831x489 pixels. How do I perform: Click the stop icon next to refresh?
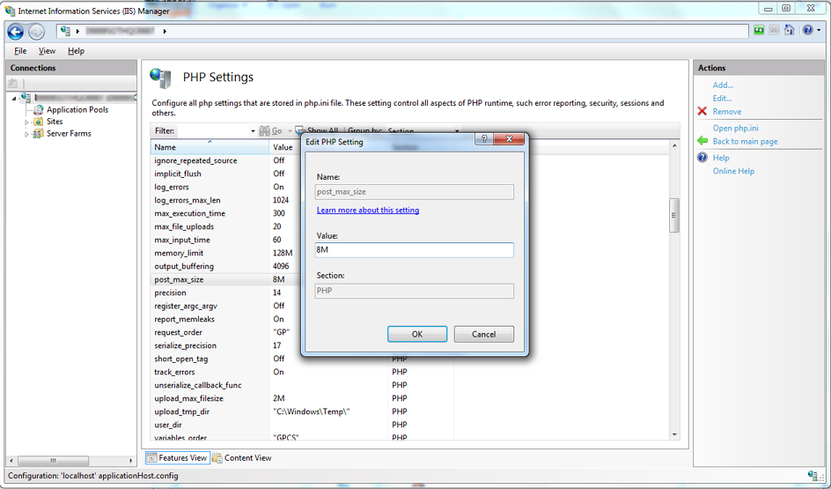775,30
